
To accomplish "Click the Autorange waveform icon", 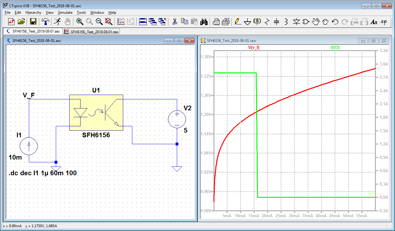I will pyautogui.click(x=121, y=22).
